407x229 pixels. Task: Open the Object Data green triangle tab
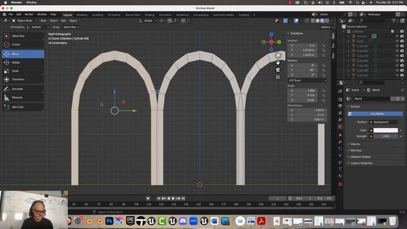pos(340,169)
